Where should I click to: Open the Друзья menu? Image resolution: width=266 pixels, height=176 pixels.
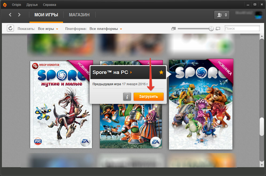[32, 5]
